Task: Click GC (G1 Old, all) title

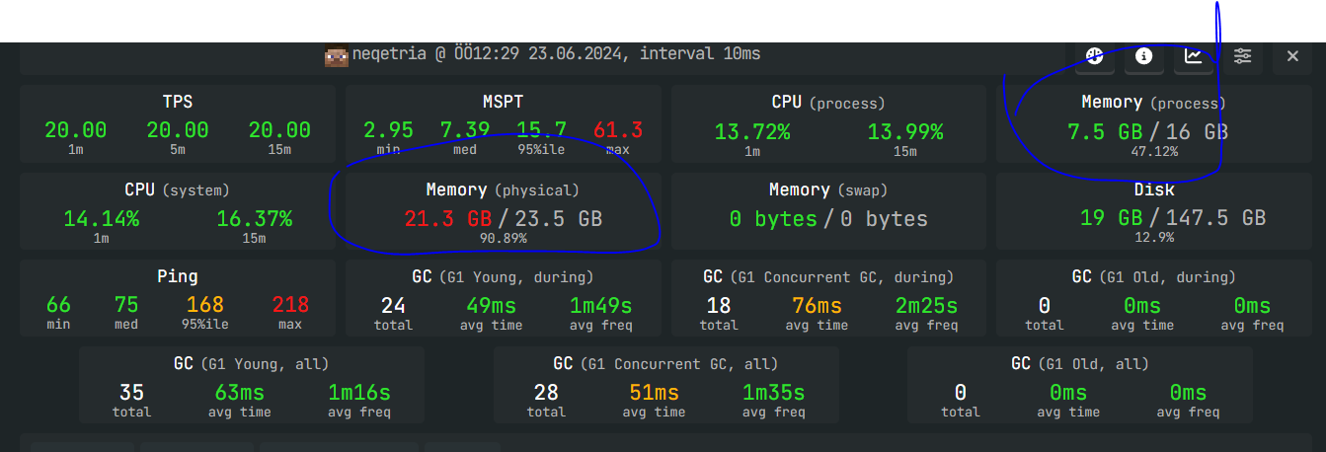Action: pos(1080,364)
